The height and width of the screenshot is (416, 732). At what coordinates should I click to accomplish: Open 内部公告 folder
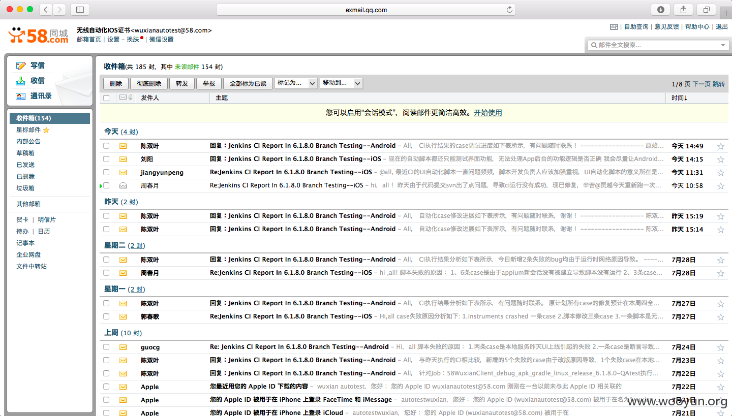(28, 141)
